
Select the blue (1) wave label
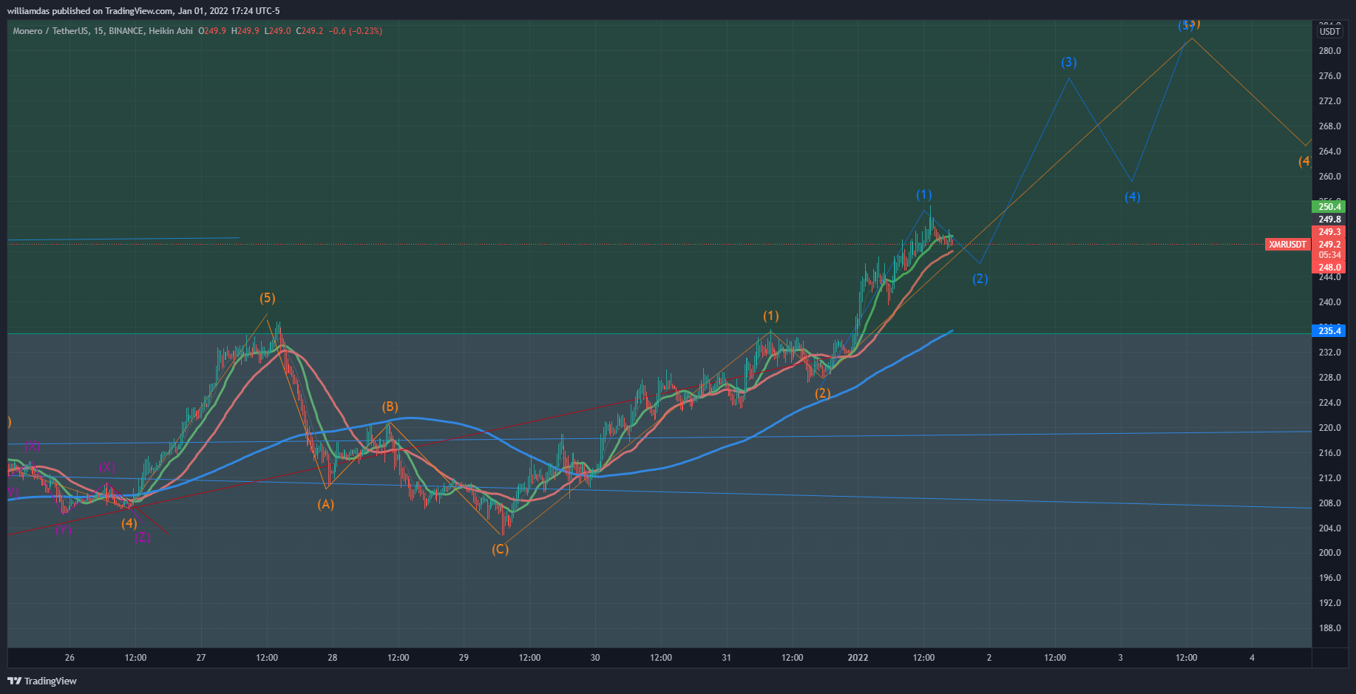click(924, 194)
